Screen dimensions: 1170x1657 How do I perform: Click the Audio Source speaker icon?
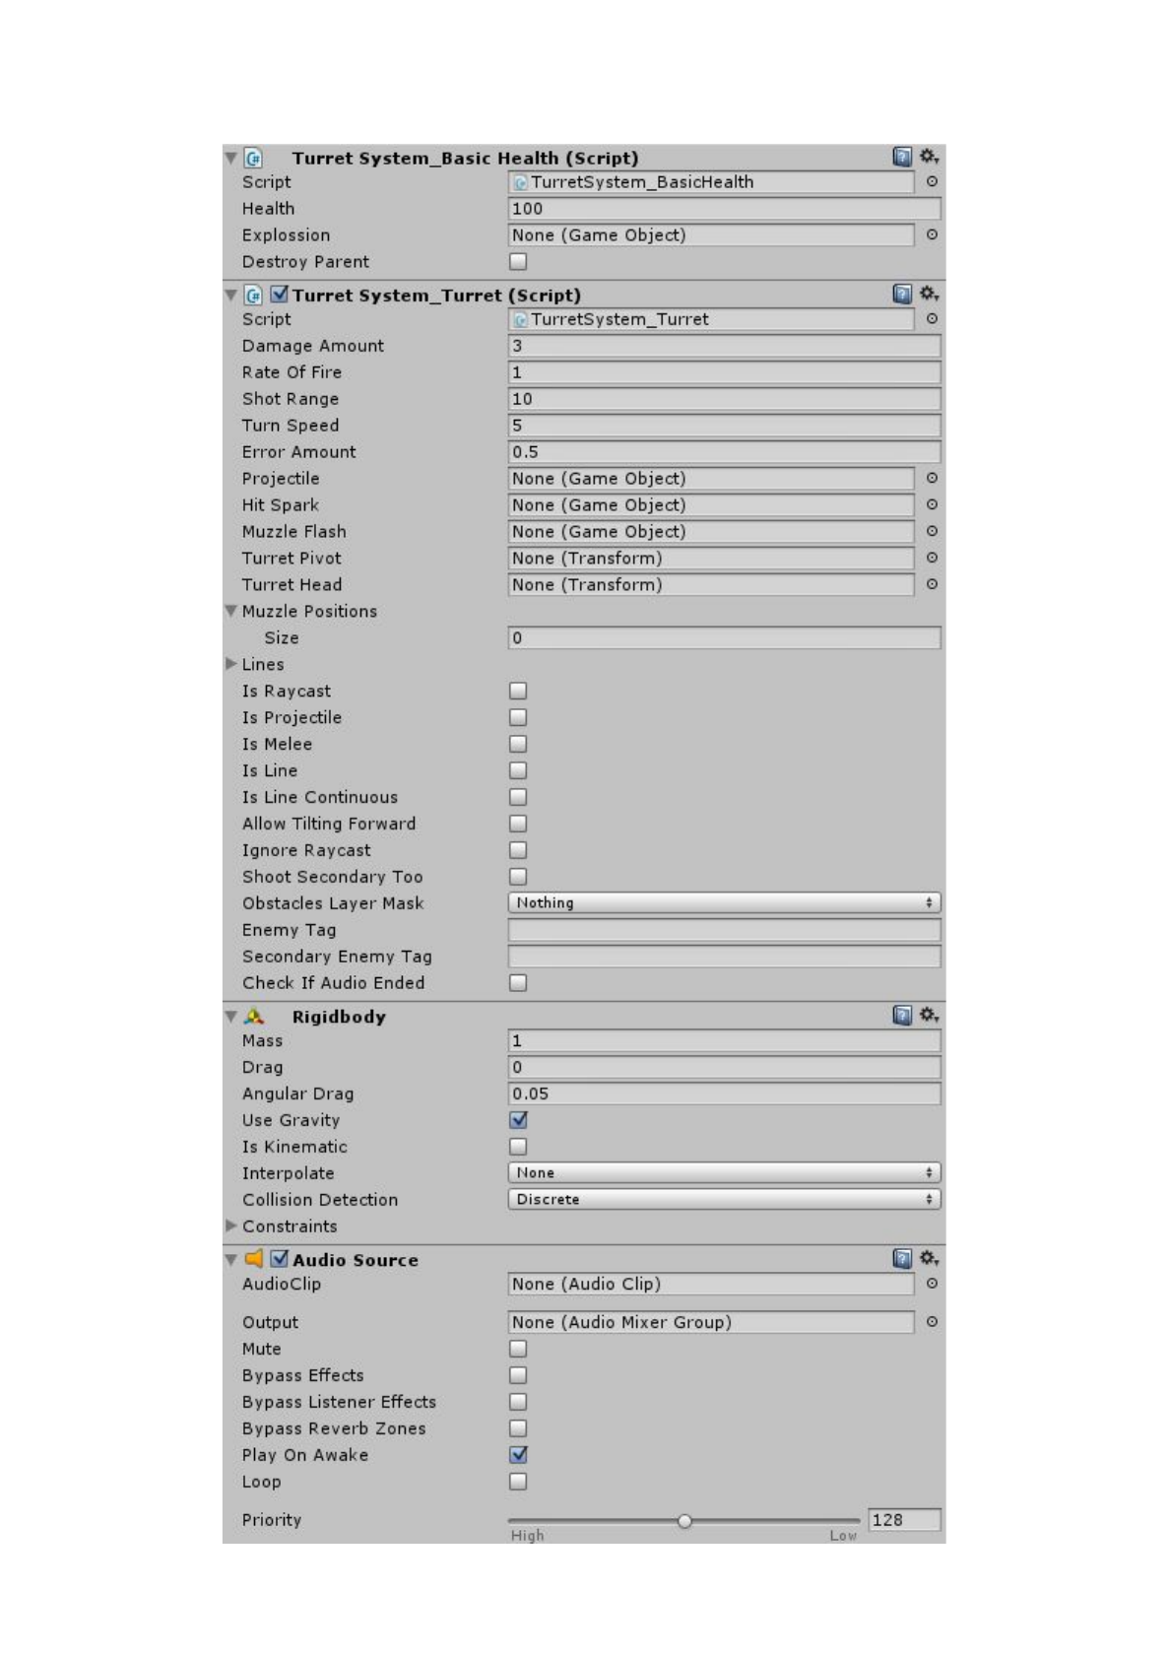point(254,1259)
